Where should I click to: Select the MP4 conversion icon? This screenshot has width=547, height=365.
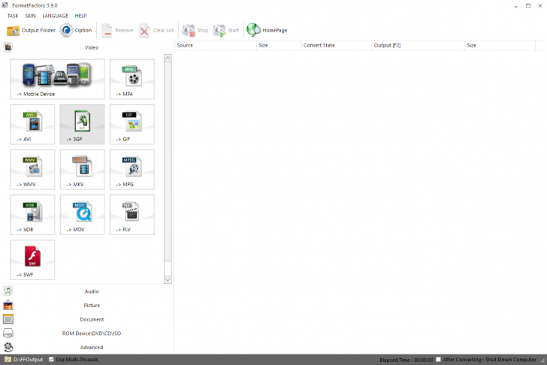[132, 79]
